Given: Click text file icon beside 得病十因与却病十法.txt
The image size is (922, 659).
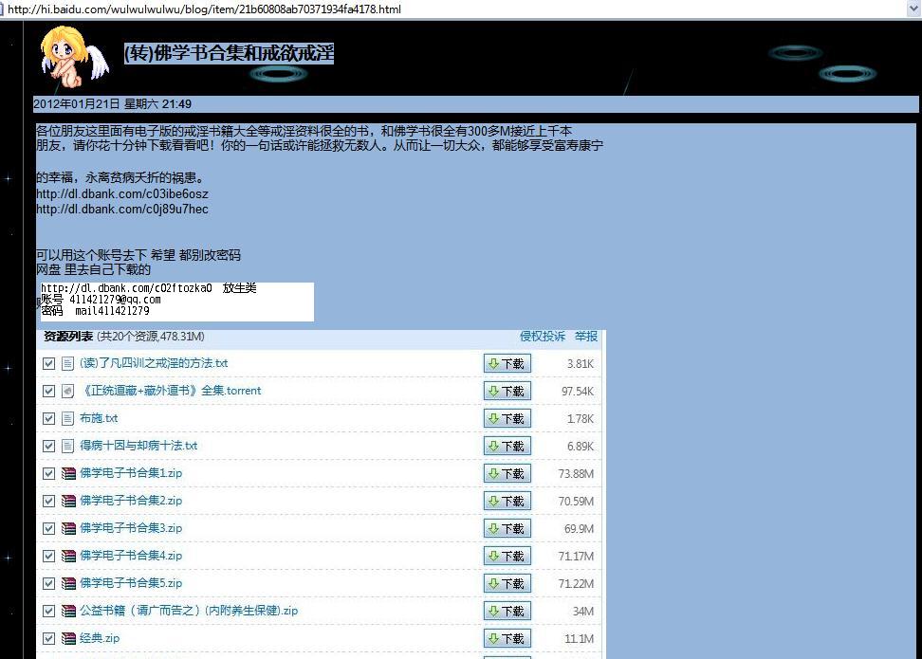Looking at the screenshot, I should pyautogui.click(x=67, y=446).
